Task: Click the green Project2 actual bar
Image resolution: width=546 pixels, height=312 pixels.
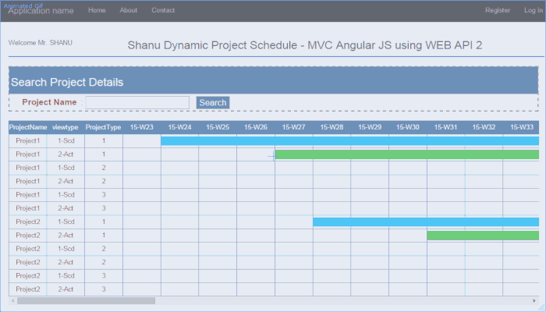Action: click(482, 235)
